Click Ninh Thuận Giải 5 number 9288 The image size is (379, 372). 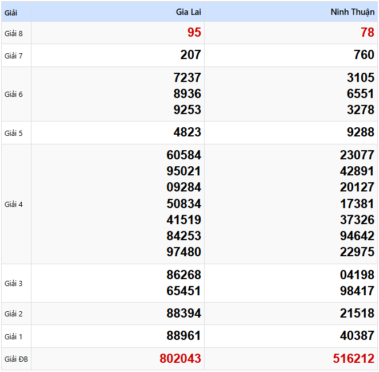click(x=360, y=132)
